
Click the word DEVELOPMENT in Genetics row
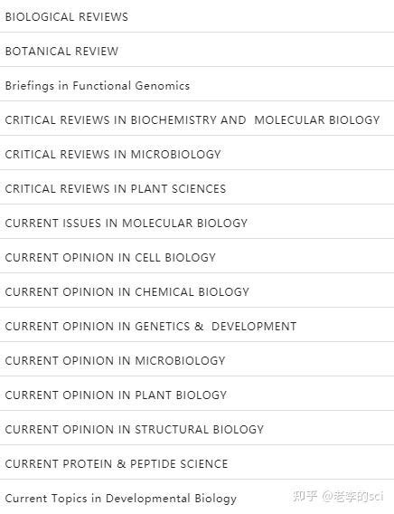pyautogui.click(x=254, y=326)
